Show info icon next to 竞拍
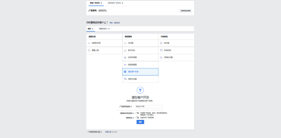The height and width of the screenshot is (138, 281). tap(93, 29)
